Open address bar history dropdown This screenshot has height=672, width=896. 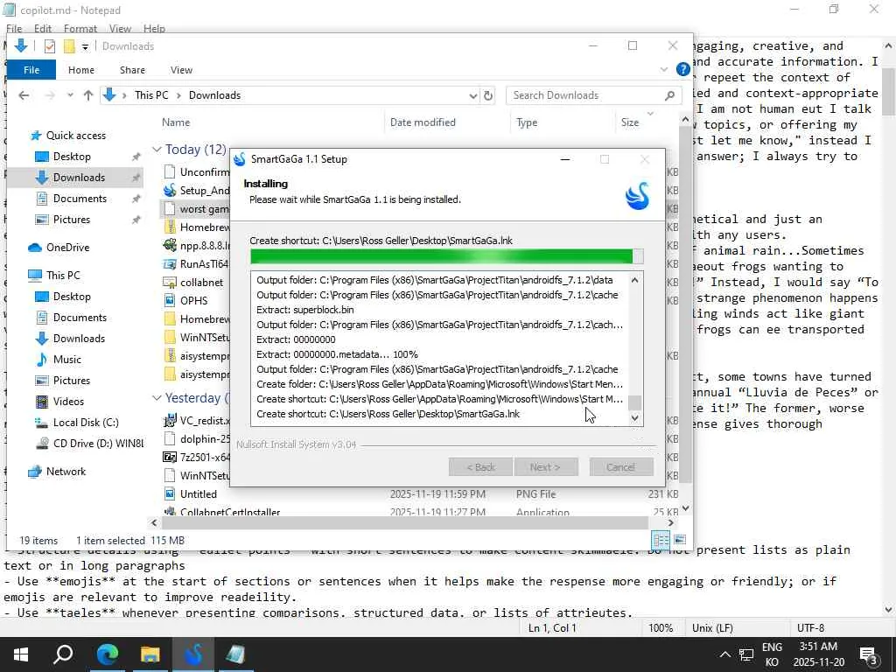click(x=472, y=95)
